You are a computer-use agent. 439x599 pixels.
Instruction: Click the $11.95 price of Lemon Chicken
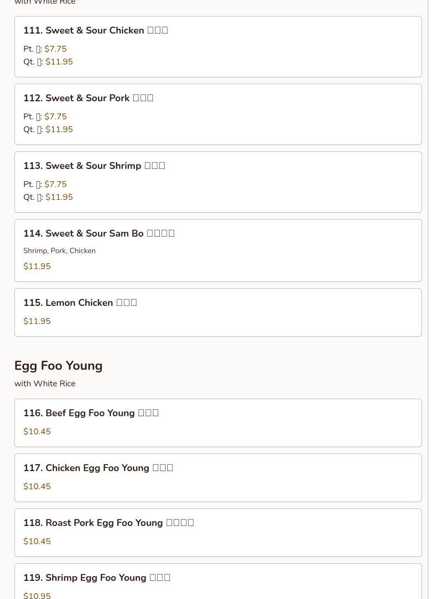(x=37, y=321)
